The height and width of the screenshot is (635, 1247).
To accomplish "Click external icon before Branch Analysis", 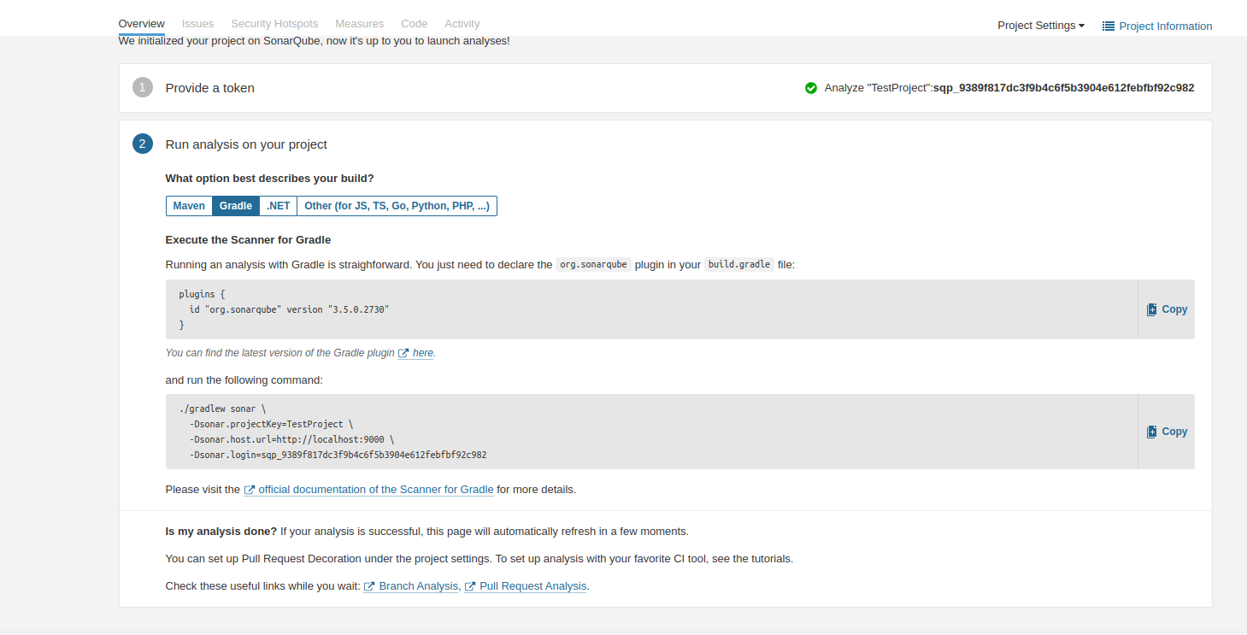I will click(369, 586).
